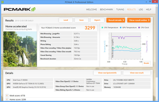Open the Help tab

pyautogui.click(x=149, y=10)
